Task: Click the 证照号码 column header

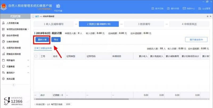Action: [99, 56]
